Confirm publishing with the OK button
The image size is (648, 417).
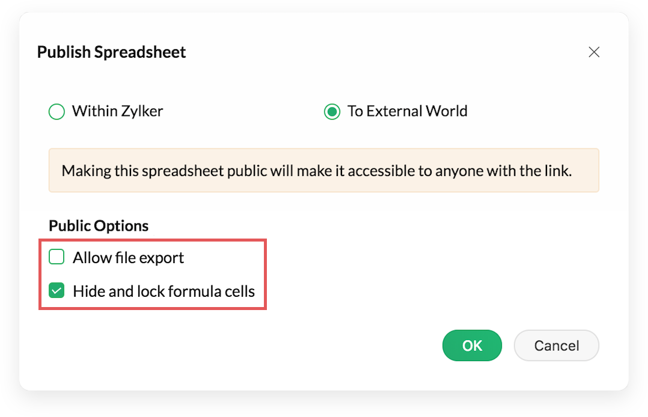point(472,345)
